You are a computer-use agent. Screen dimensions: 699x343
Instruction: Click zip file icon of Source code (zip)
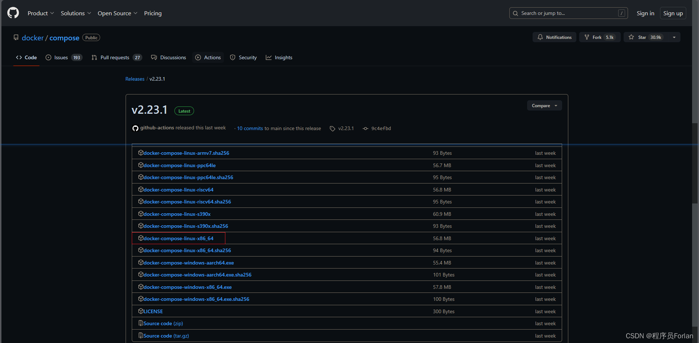(x=141, y=323)
